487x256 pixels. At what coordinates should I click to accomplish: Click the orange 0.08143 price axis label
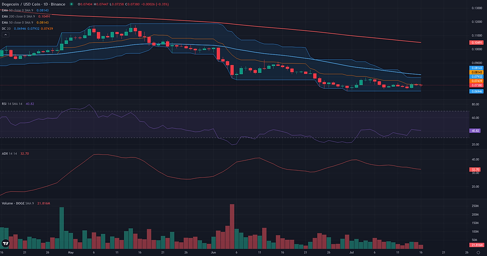[477, 72]
